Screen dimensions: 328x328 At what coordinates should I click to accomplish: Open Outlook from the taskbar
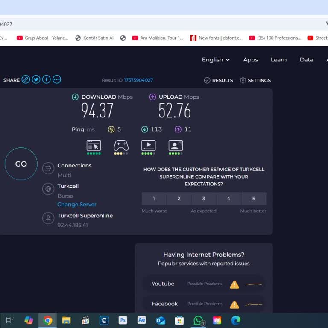161,320
